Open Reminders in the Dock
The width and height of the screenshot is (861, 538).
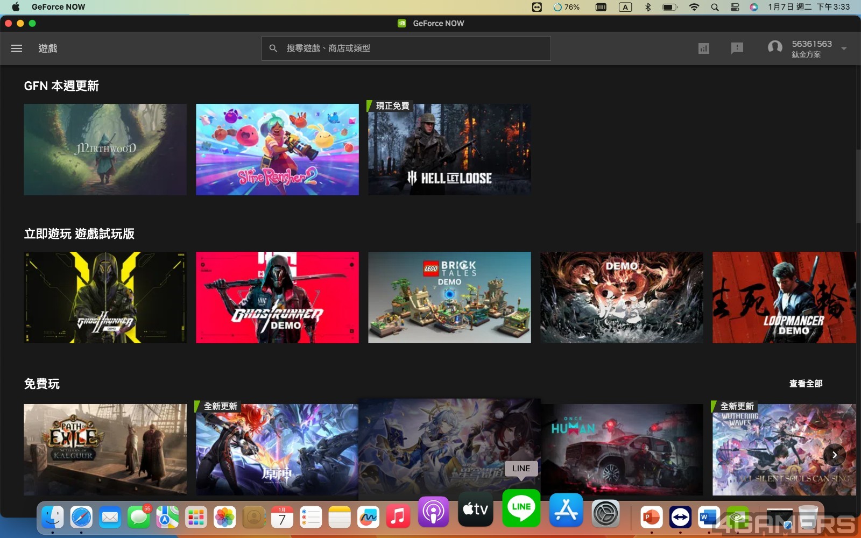point(310,517)
